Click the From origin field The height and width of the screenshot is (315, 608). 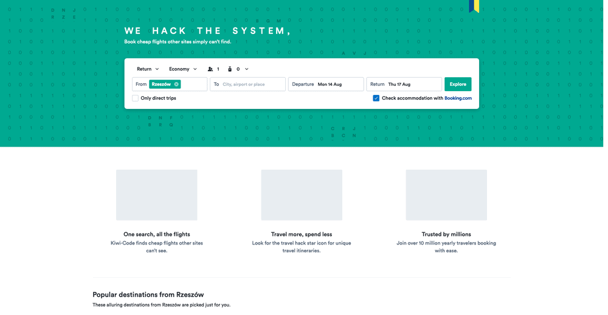[170, 84]
